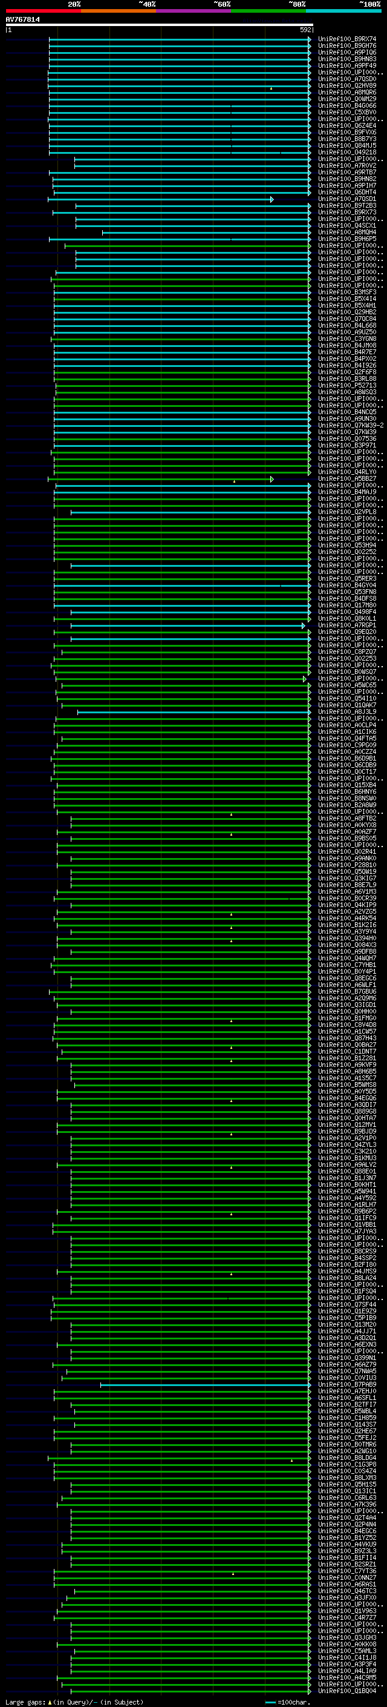Click the UniRef100_B9RX73 label

click(x=347, y=212)
